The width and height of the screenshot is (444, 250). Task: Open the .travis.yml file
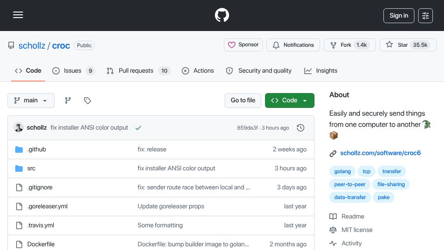41,225
